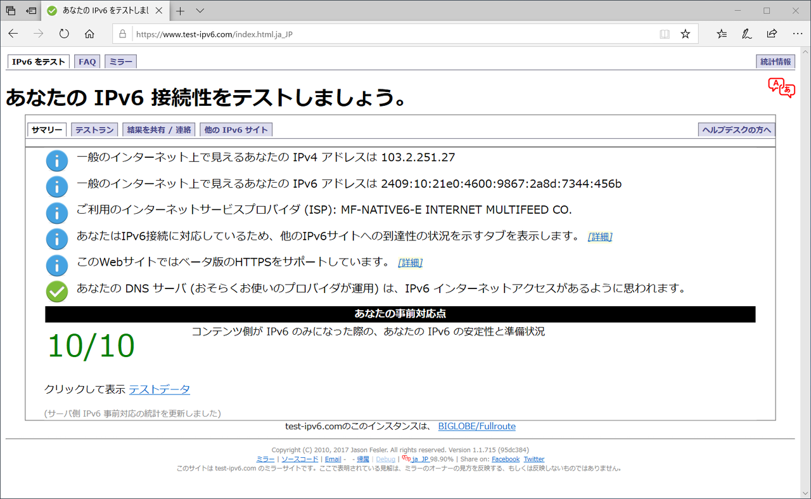Switch to the テストラン tab
This screenshot has width=811, height=499.
click(94, 129)
